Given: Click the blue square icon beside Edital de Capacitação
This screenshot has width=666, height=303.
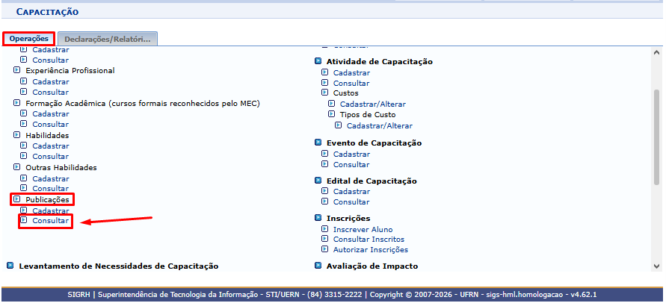Looking at the screenshot, I should coord(318,181).
